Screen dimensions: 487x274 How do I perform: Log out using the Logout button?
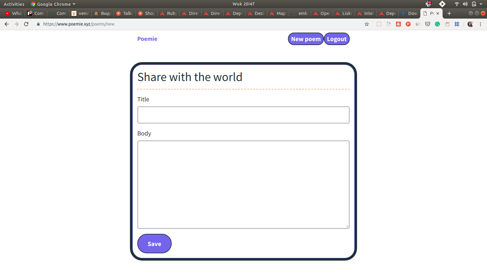(x=337, y=39)
